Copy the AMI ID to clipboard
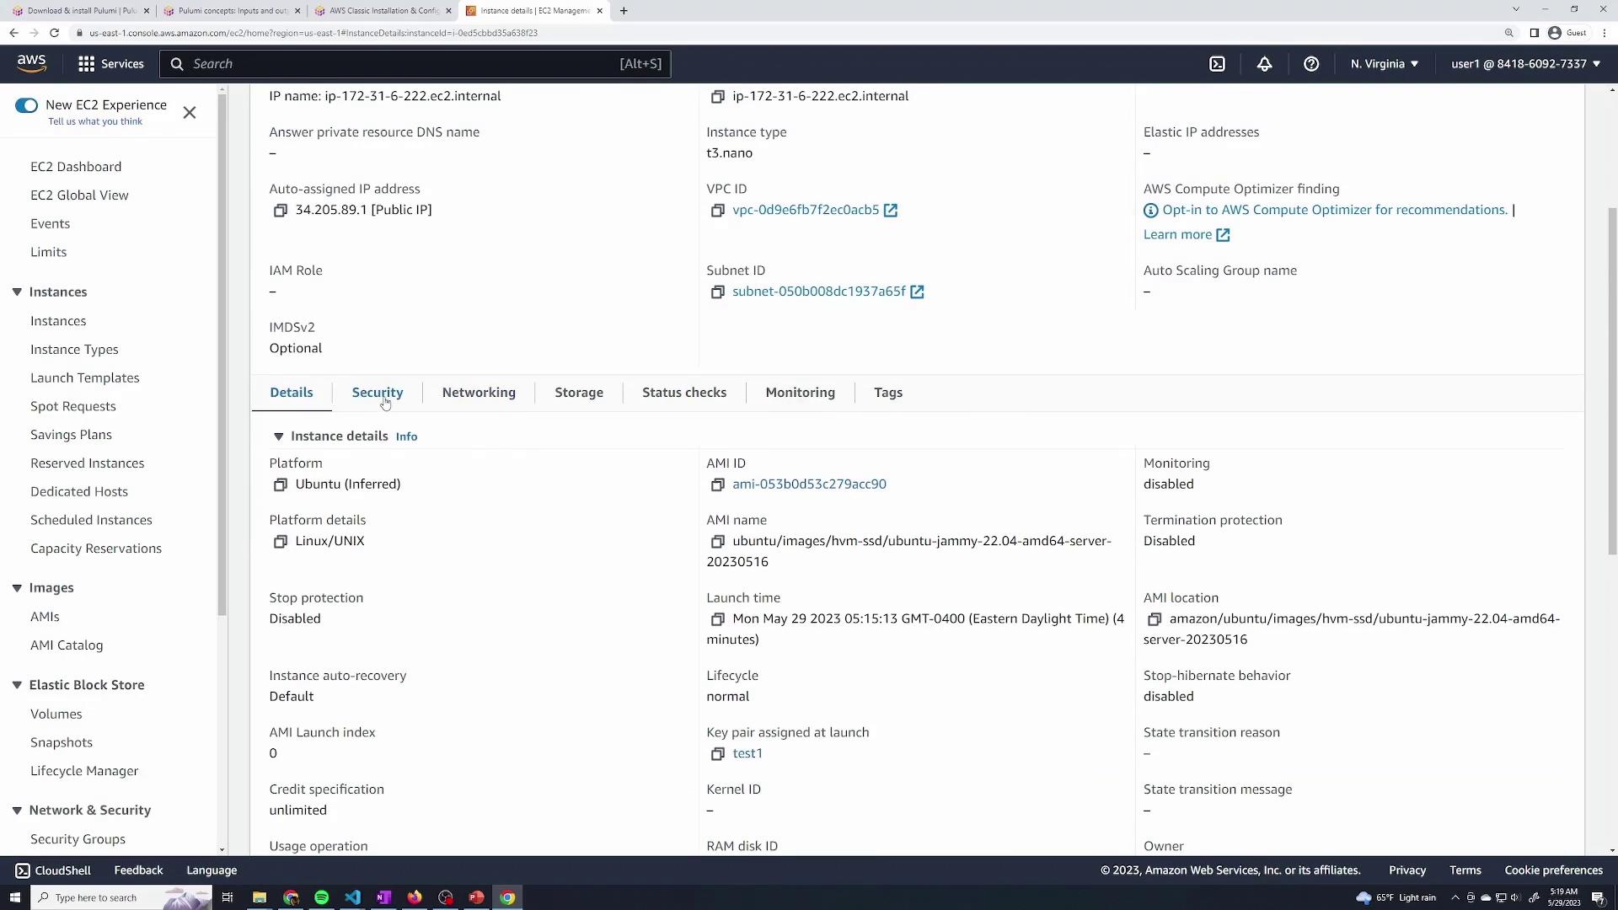Viewport: 1618px width, 910px height. click(x=717, y=484)
